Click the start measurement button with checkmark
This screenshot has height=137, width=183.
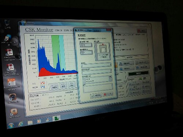pyautogui.click(x=96, y=96)
